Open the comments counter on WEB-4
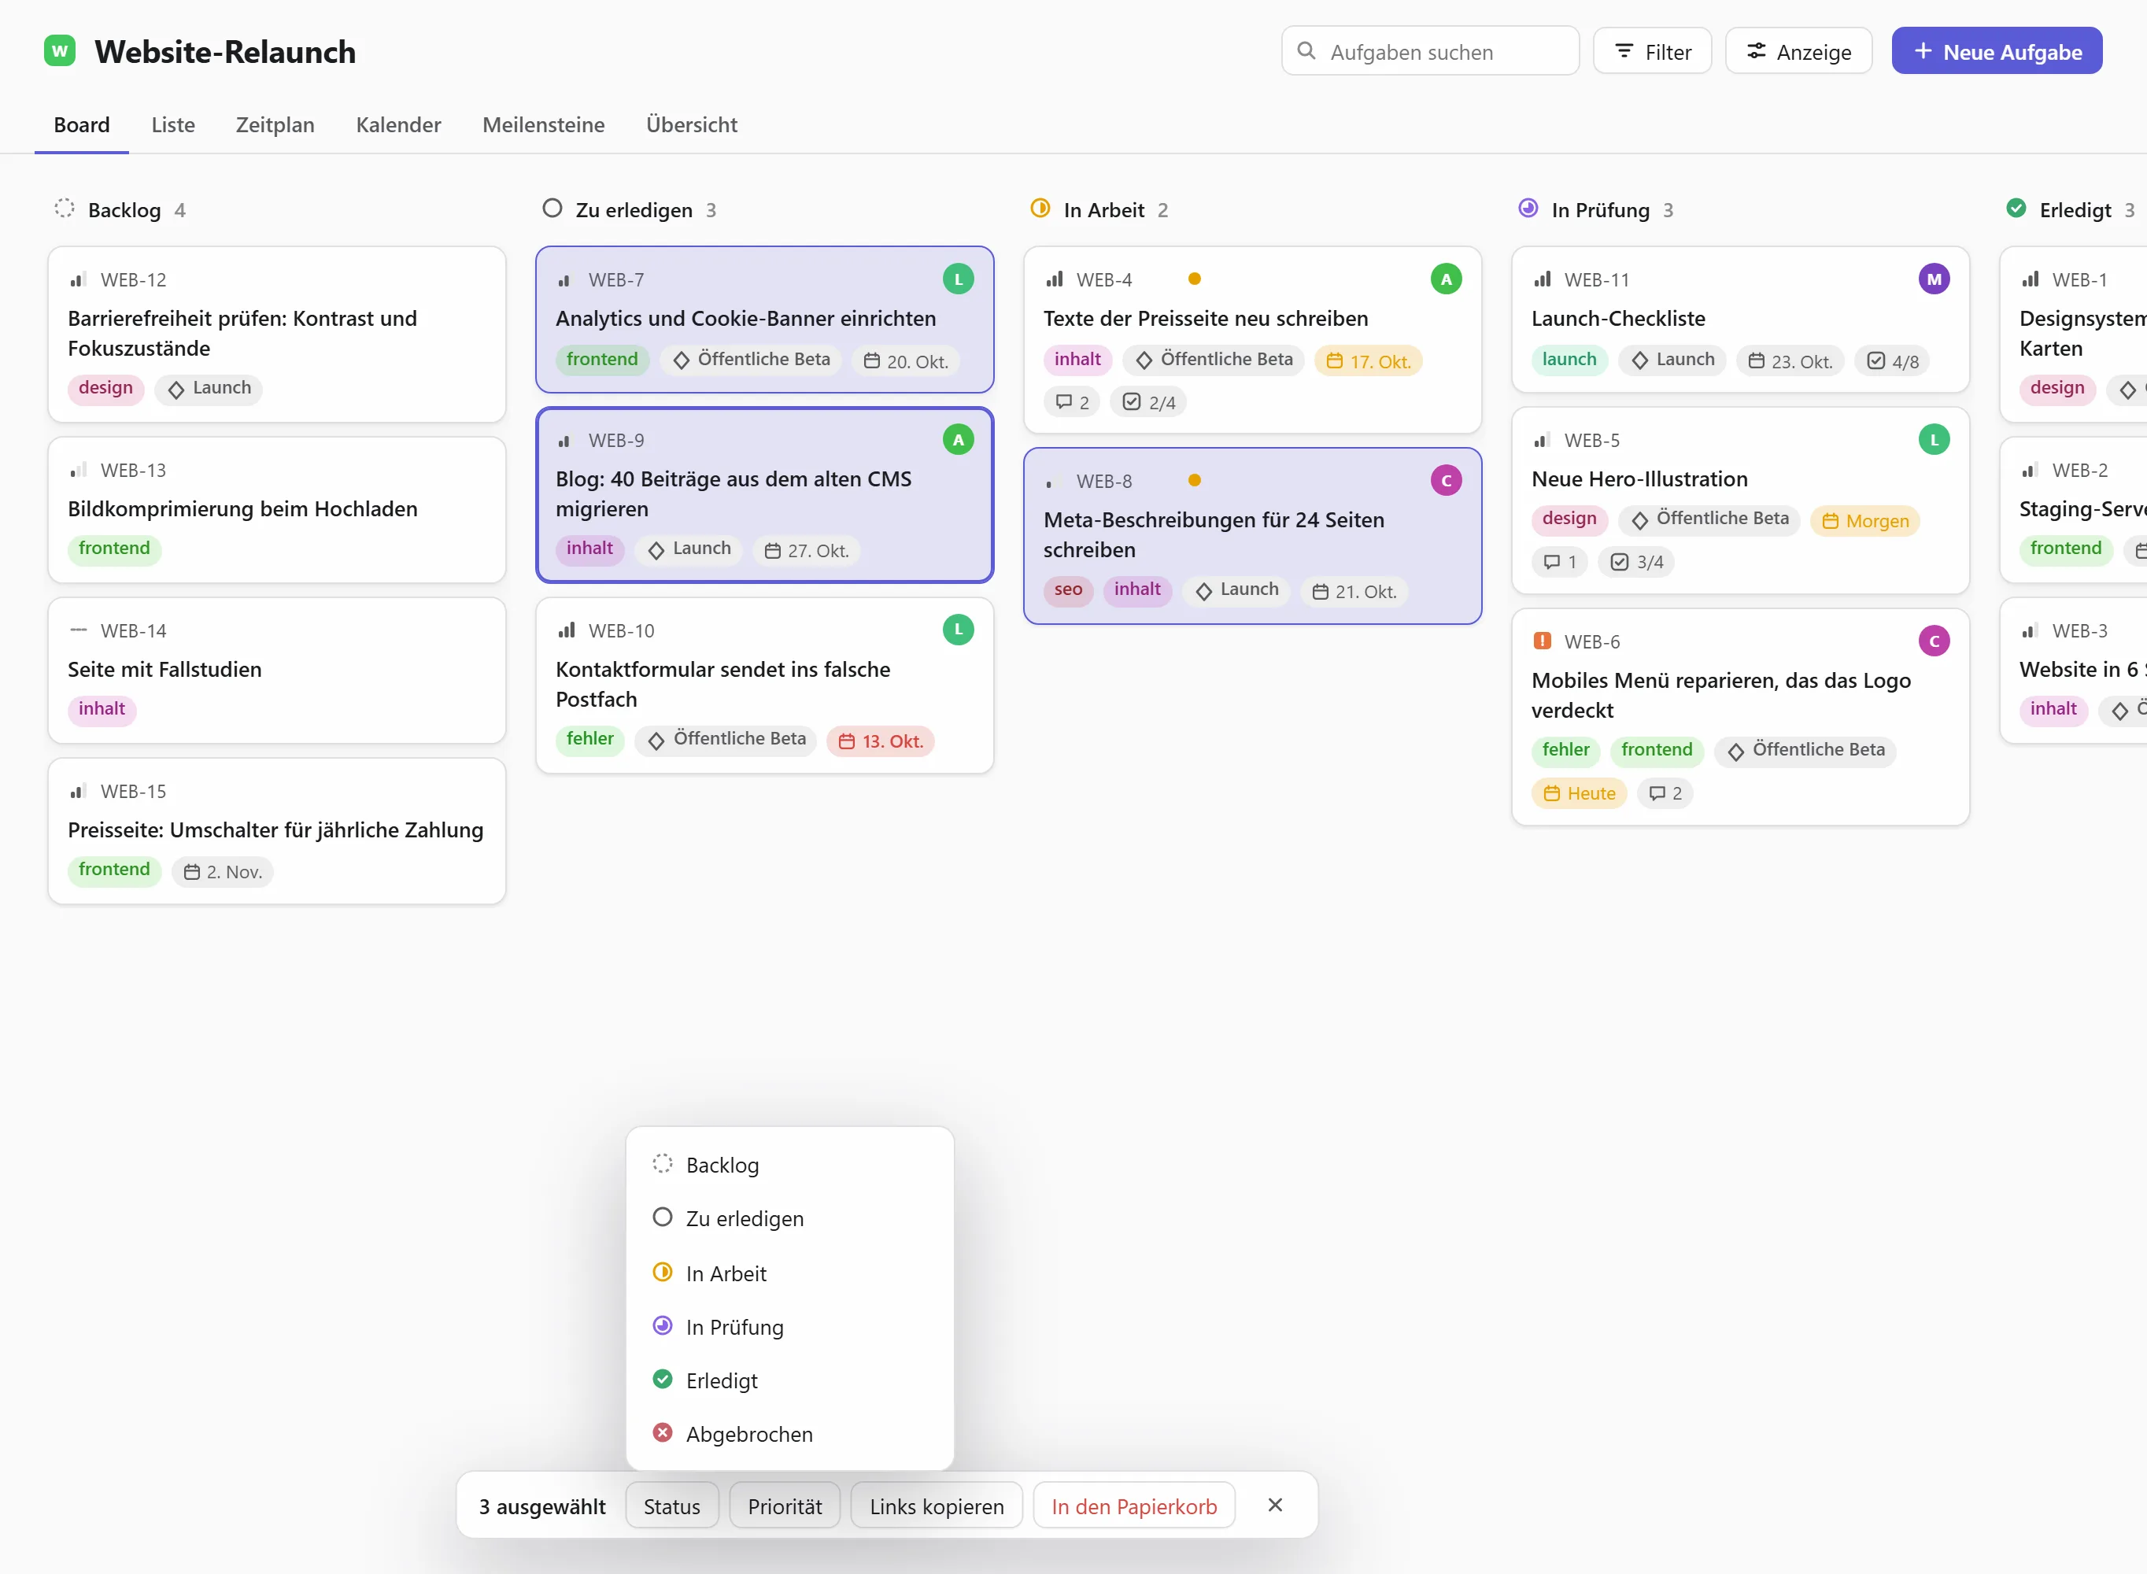This screenshot has height=1574, width=2147. pos(1072,402)
